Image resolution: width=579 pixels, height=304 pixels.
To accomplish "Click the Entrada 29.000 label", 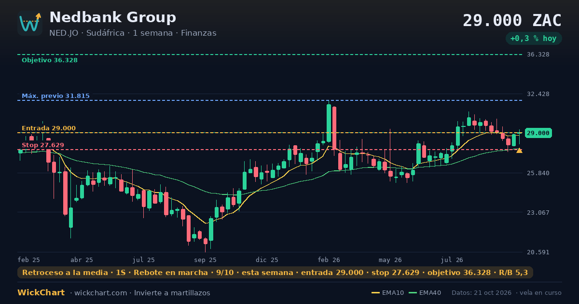I will 49,128.
